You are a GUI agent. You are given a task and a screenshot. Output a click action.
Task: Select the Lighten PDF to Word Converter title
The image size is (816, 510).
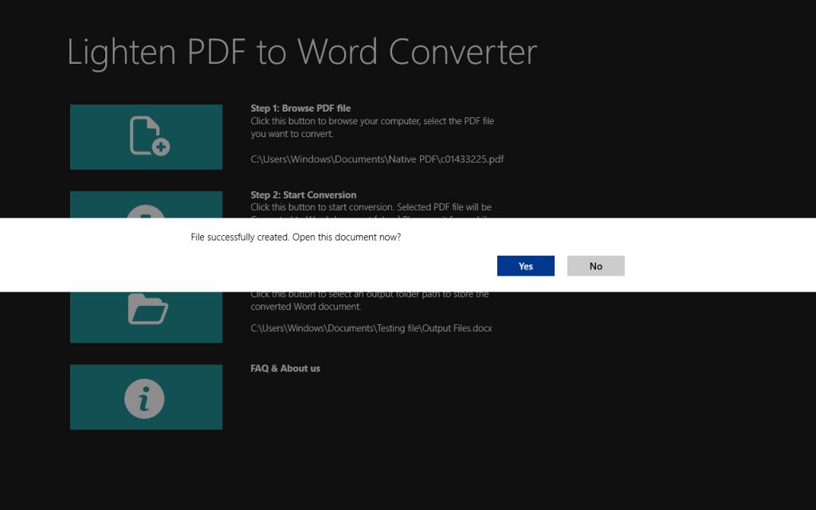[302, 53]
